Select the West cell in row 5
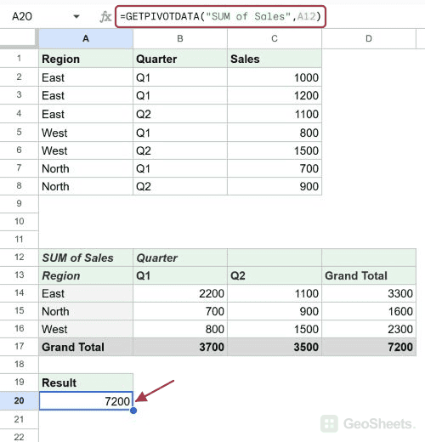Screen dimensions: 425x442 coord(86,133)
